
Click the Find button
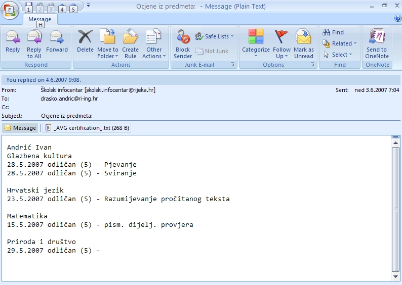tap(333, 32)
